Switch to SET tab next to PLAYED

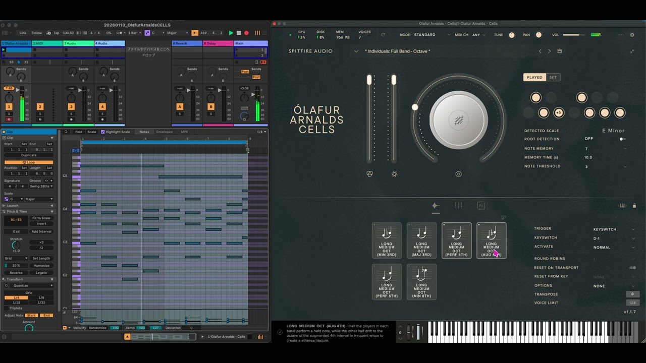click(x=553, y=77)
